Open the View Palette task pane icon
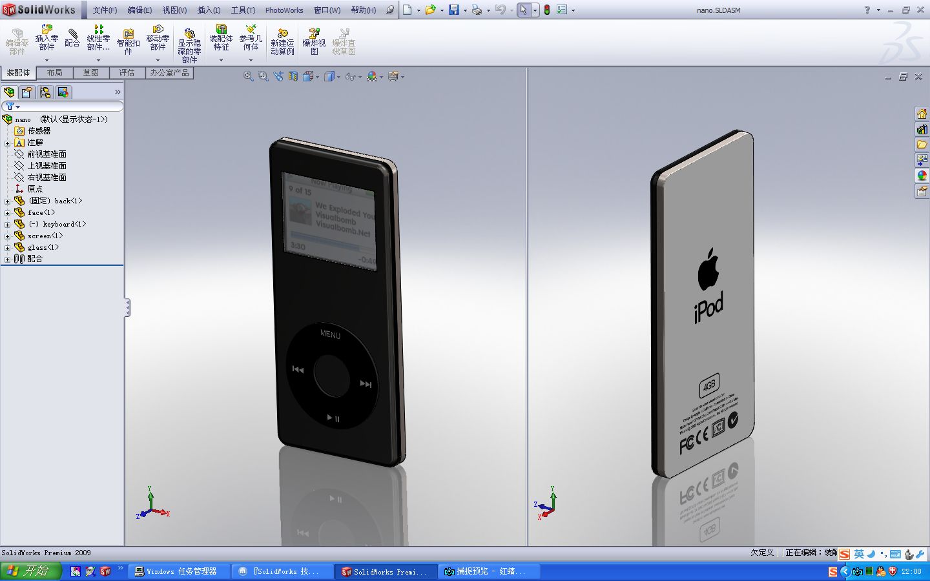This screenshot has height=581, width=930. pos(922,160)
